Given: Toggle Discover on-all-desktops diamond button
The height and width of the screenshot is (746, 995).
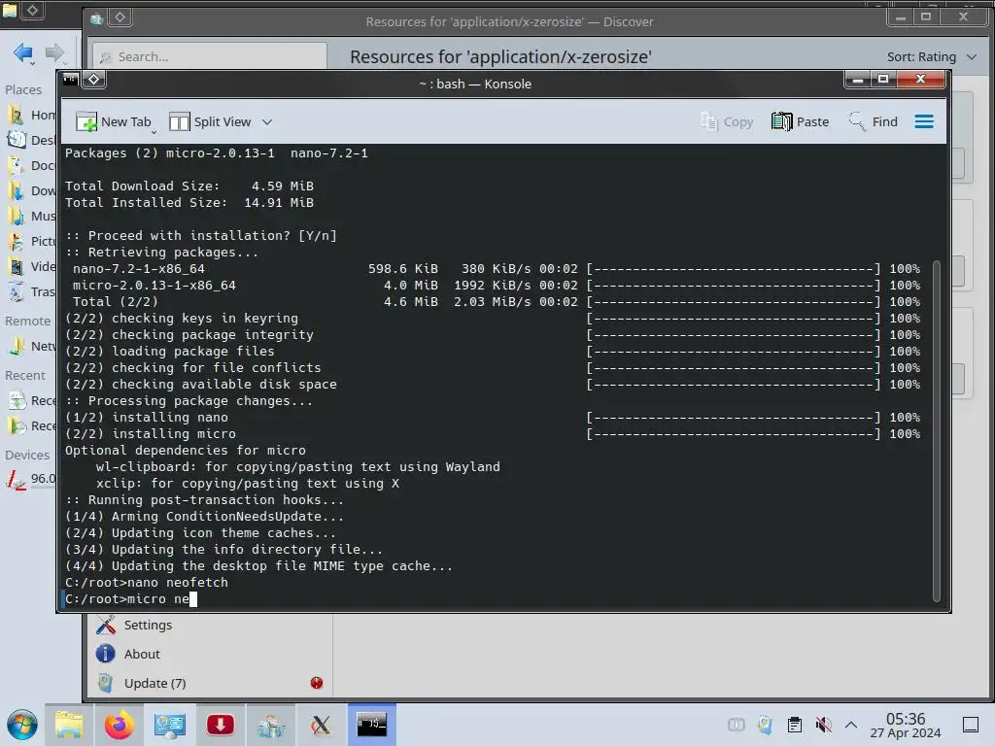Looking at the screenshot, I should click(120, 17).
